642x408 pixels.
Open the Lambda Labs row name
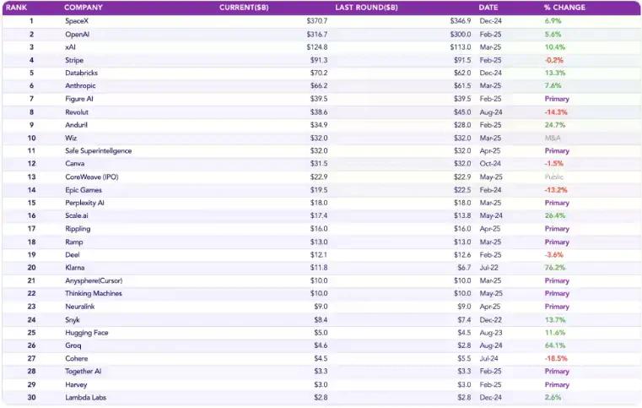point(85,397)
